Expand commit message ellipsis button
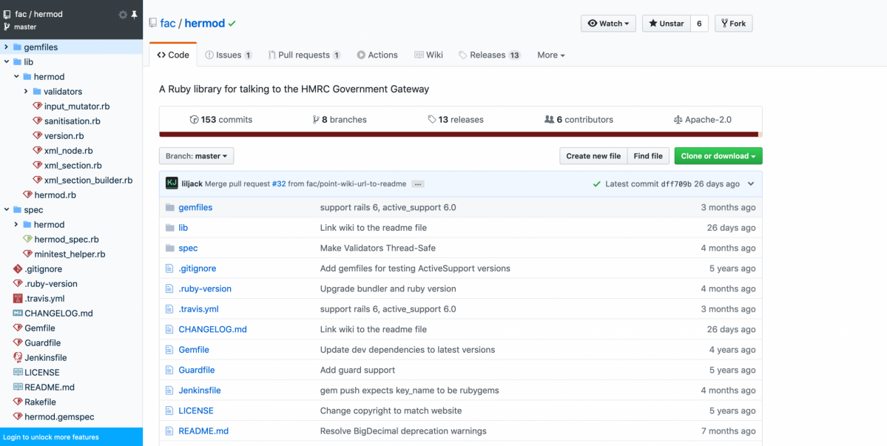Image resolution: width=887 pixels, height=446 pixels. pyautogui.click(x=417, y=184)
